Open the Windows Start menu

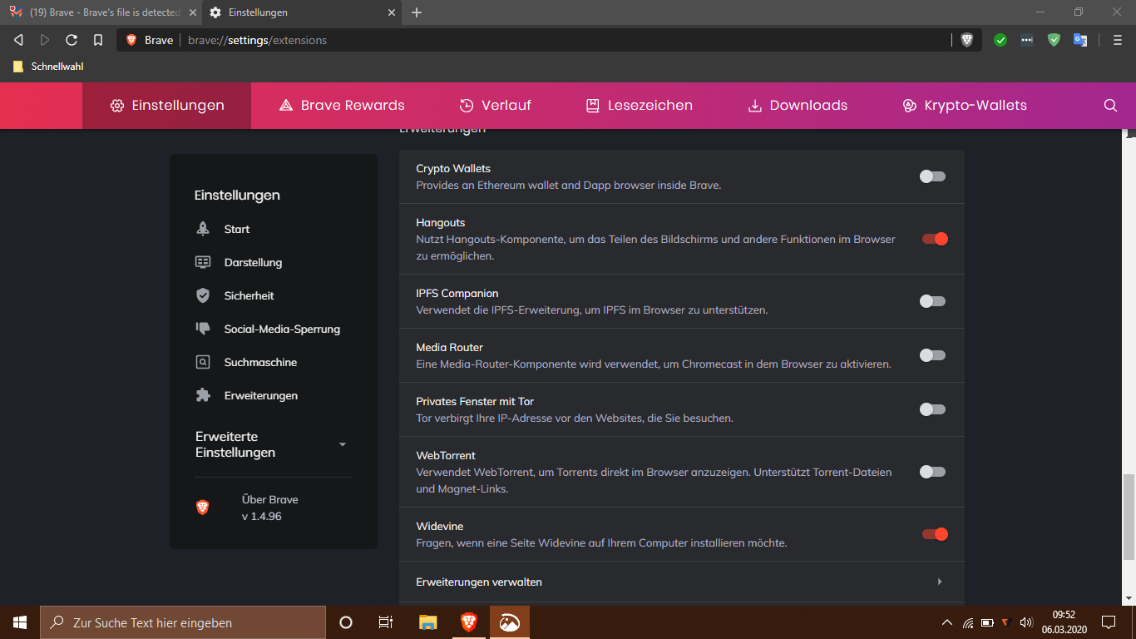[x=20, y=622]
